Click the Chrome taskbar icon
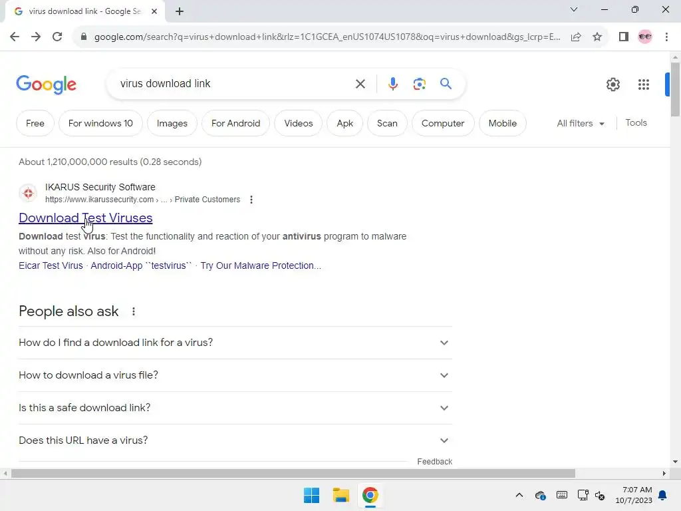This screenshot has width=681, height=511. click(x=370, y=495)
